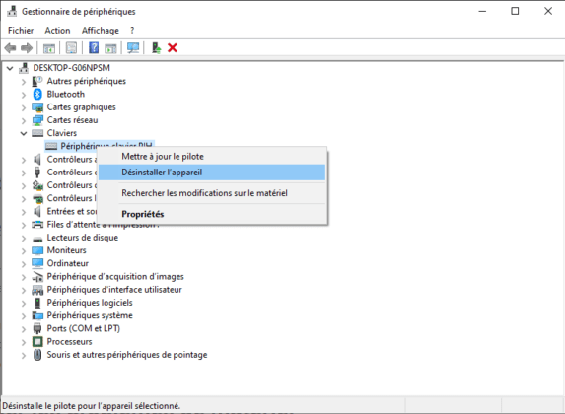Expand the Cartes graphiques arrow
The width and height of the screenshot is (565, 414).
[x=24, y=107]
